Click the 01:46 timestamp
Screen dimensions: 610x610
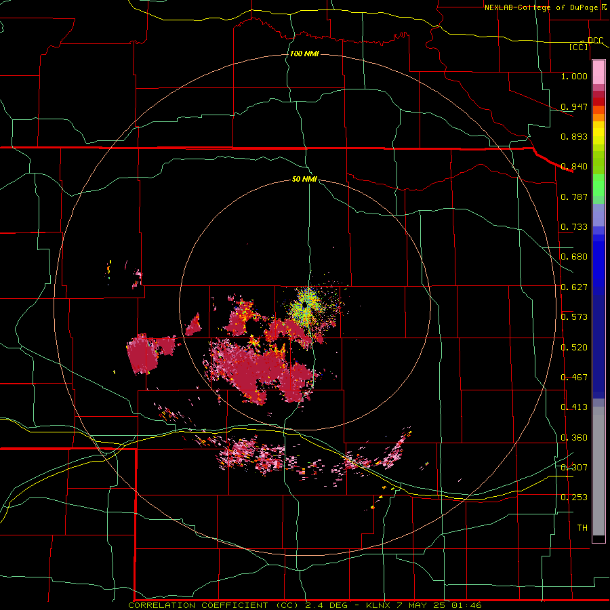click(466, 605)
